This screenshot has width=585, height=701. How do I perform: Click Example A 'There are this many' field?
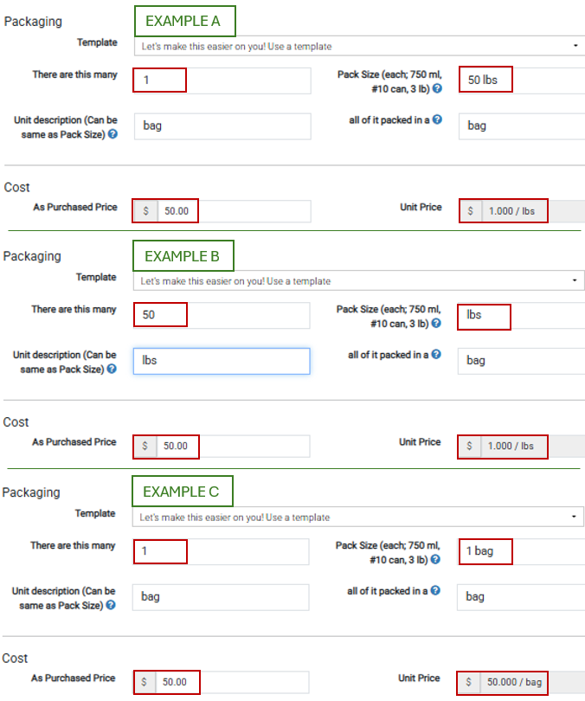click(x=222, y=80)
